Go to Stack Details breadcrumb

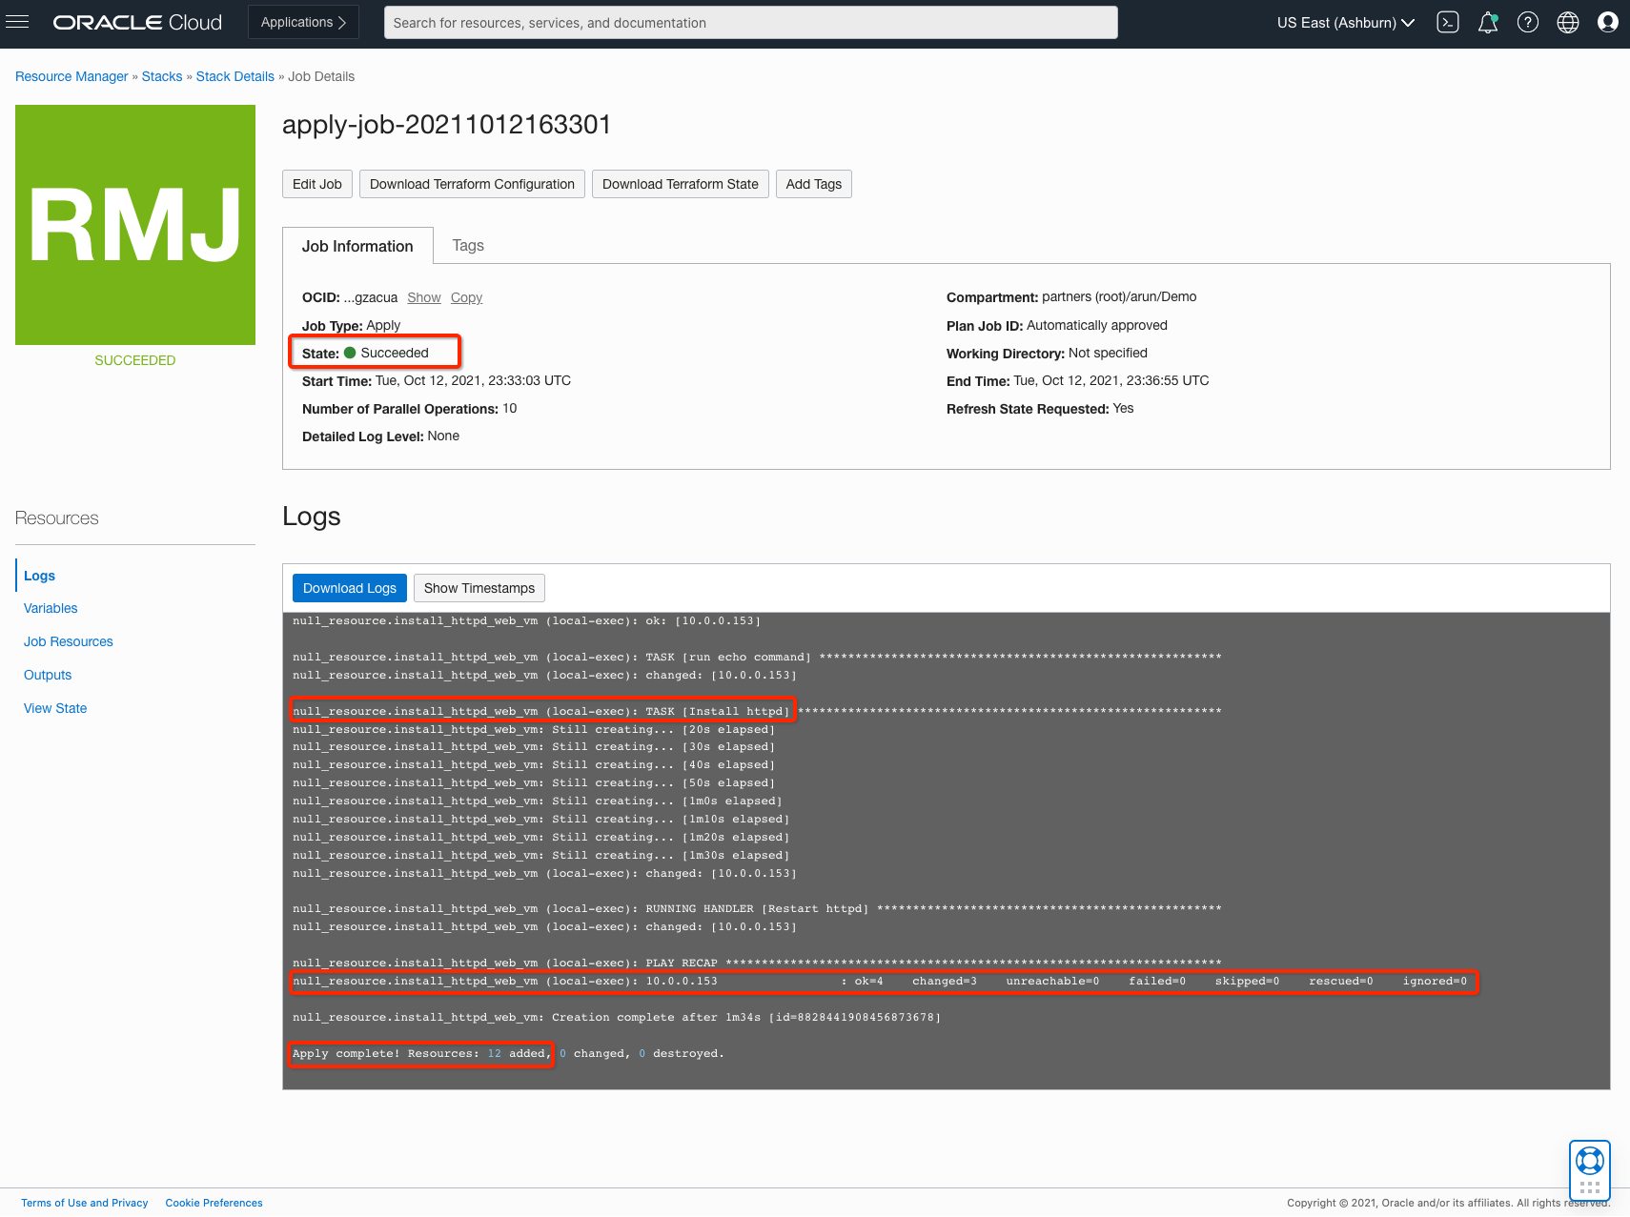pos(235,76)
